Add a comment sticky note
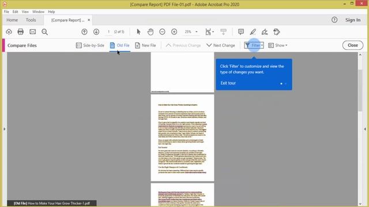 coord(241,32)
